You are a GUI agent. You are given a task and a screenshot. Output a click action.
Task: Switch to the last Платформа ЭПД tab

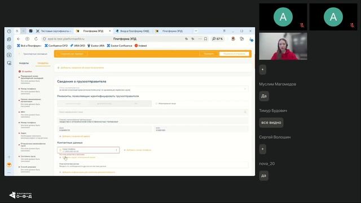172,31
